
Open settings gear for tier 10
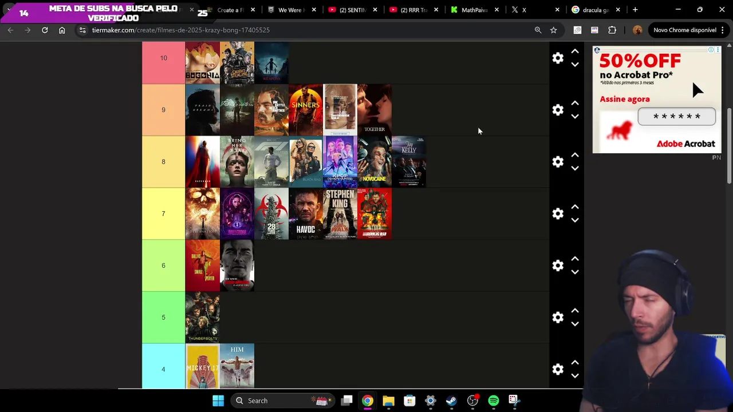(558, 58)
